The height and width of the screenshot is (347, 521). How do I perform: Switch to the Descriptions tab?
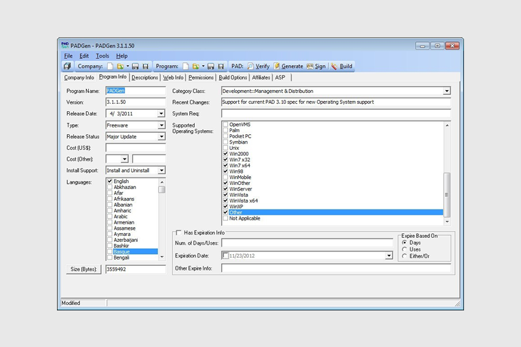(x=144, y=77)
